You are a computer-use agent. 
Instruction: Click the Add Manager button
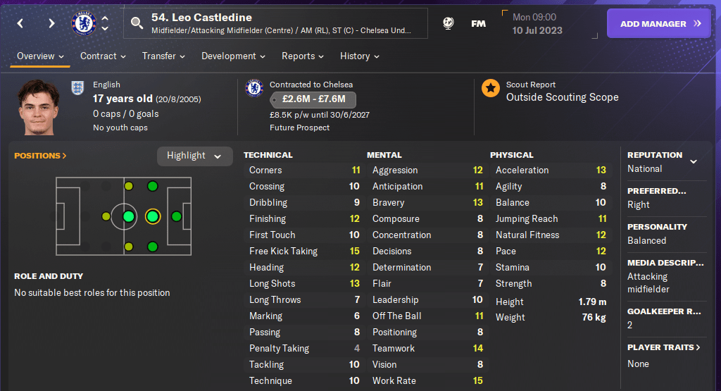[x=659, y=23]
